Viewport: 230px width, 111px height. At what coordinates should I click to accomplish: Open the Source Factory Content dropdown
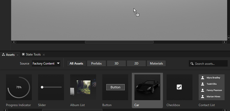(46, 64)
